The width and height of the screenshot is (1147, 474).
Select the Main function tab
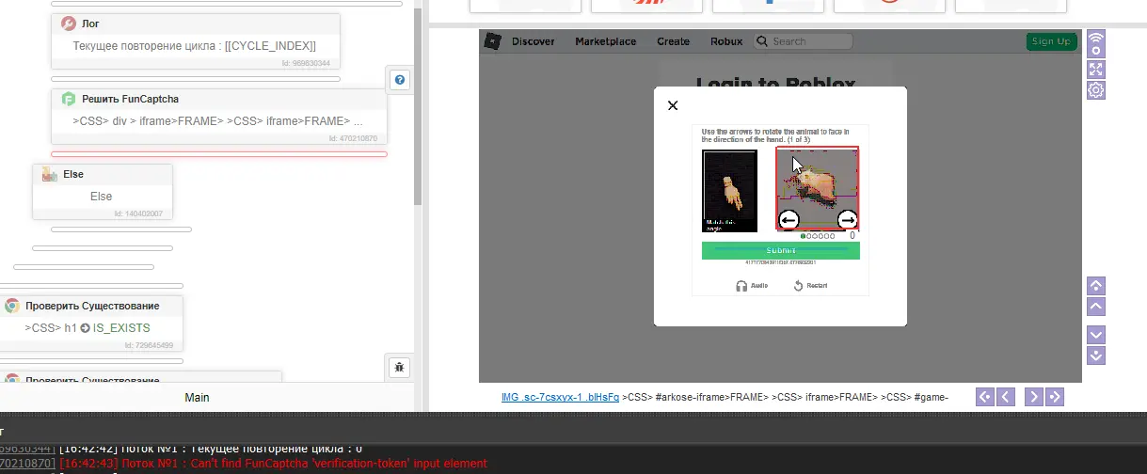[197, 398]
